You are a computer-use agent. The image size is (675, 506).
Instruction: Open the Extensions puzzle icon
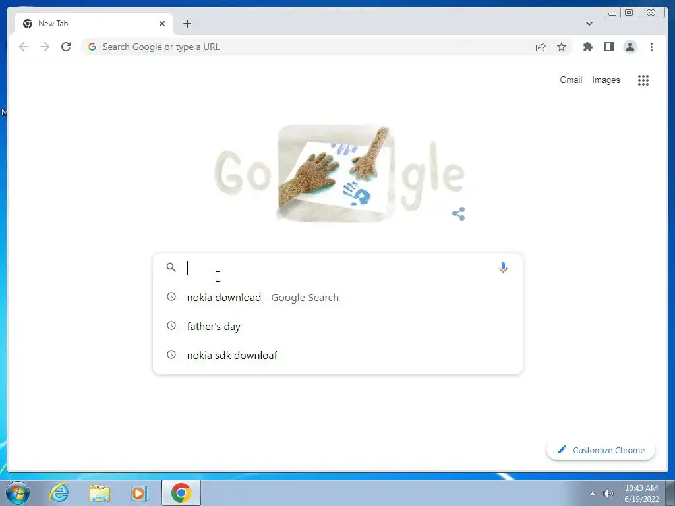[587, 47]
